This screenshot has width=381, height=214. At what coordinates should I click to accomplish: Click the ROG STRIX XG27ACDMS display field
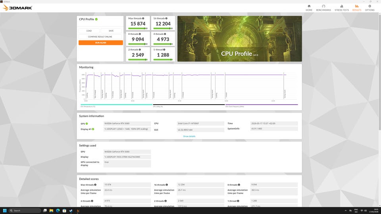127,157
